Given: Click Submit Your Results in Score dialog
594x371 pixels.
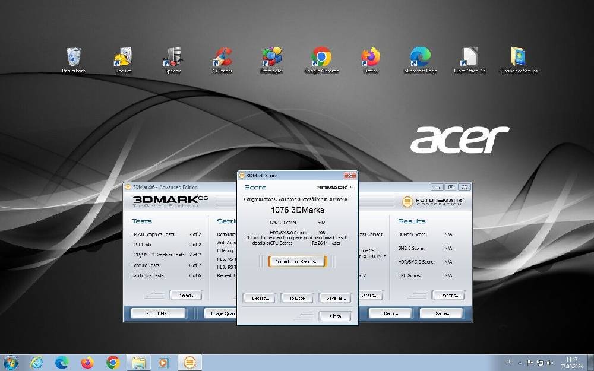Looking at the screenshot, I should click(x=297, y=261).
